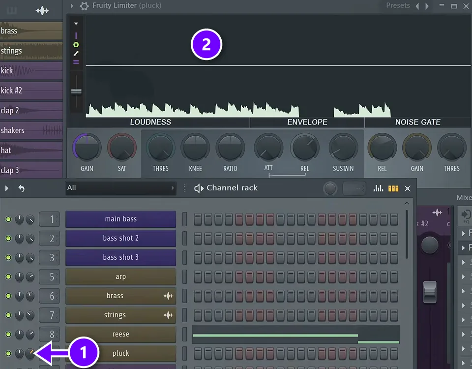Toggle step sequencer orange view icon
Screen dimensions: 472x369
click(393, 188)
